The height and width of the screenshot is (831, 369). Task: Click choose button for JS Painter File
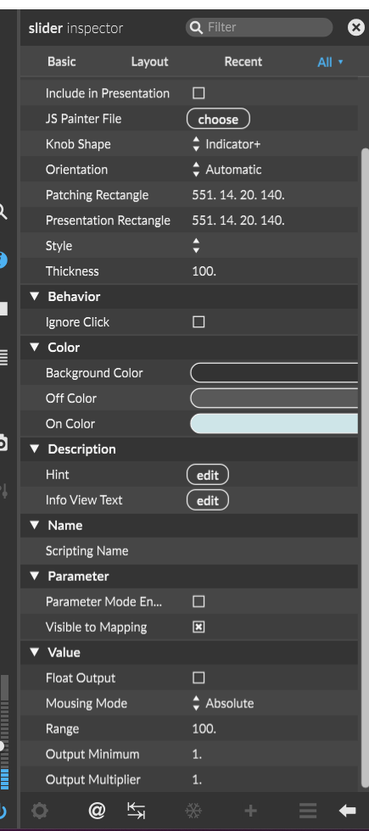point(218,120)
